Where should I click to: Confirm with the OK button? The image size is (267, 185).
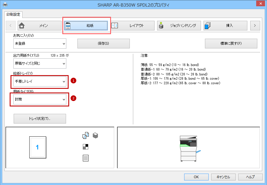point(196,177)
